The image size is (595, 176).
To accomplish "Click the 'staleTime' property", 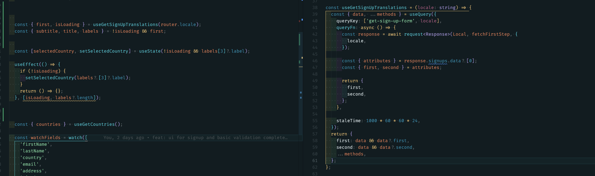I will click(348, 121).
